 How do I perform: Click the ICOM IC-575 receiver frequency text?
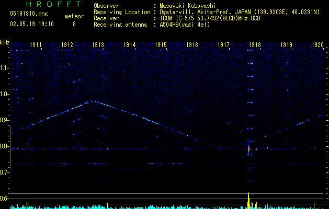[x=210, y=18]
